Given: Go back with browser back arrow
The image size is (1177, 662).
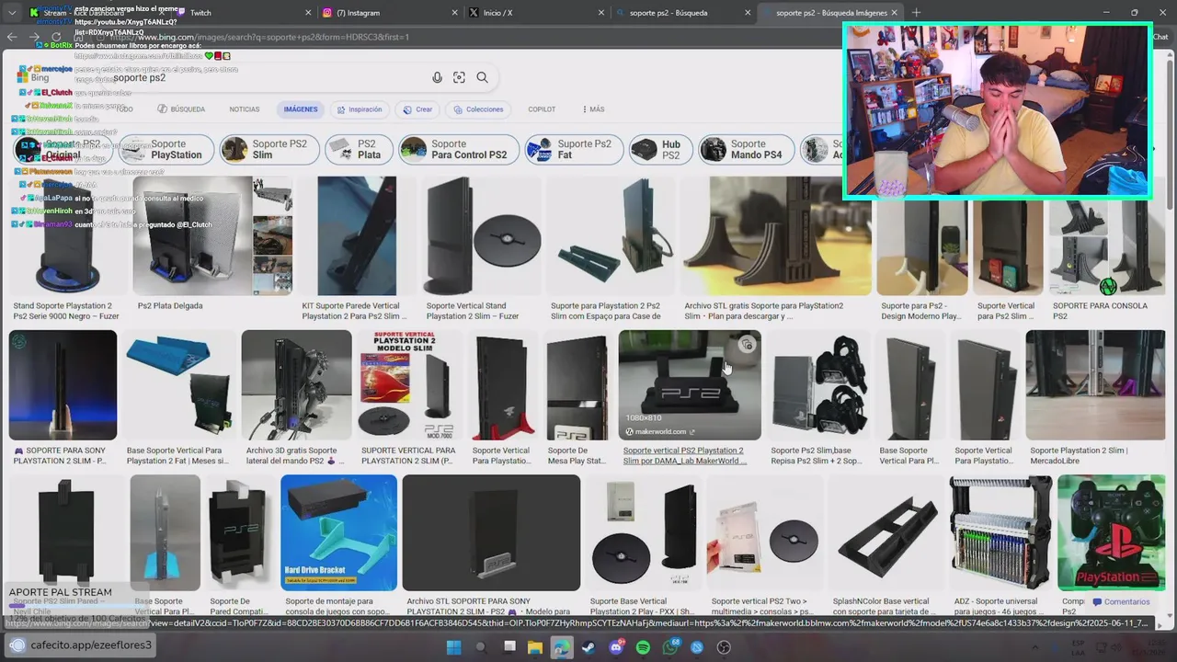Looking at the screenshot, I should [x=12, y=37].
